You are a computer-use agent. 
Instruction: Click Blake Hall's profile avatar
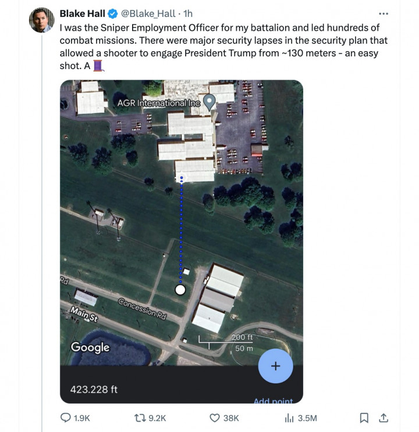(41, 20)
